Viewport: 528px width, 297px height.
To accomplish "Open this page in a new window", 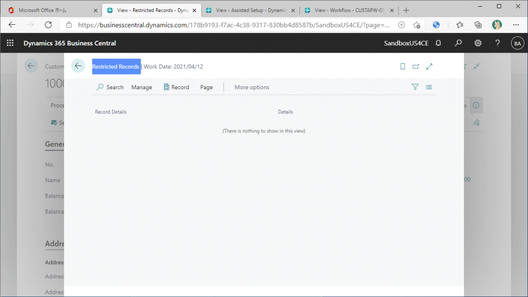I will click(x=416, y=67).
